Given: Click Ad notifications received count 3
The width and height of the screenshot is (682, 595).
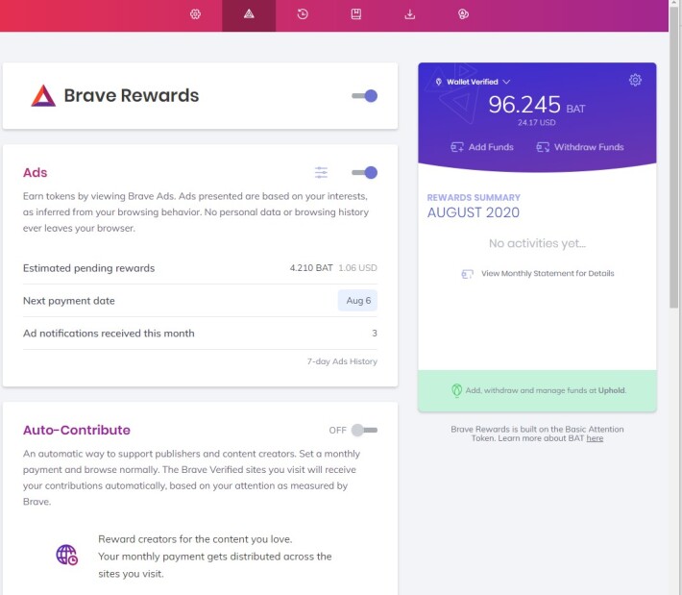Looking at the screenshot, I should [375, 333].
